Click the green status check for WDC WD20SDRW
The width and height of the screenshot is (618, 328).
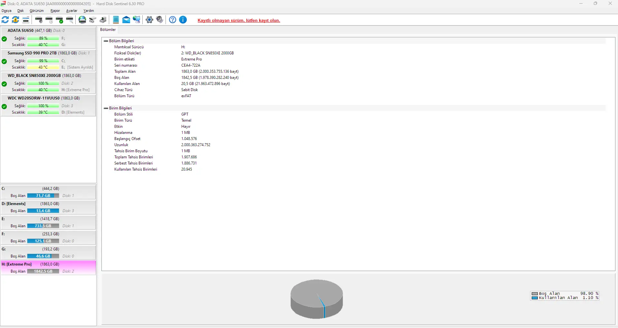click(4, 107)
